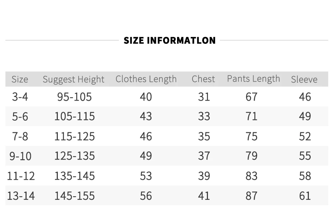Select the 3-4 size row label
This screenshot has width=334, height=216.
20,97
